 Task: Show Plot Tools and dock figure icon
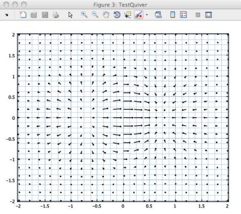coord(208,14)
